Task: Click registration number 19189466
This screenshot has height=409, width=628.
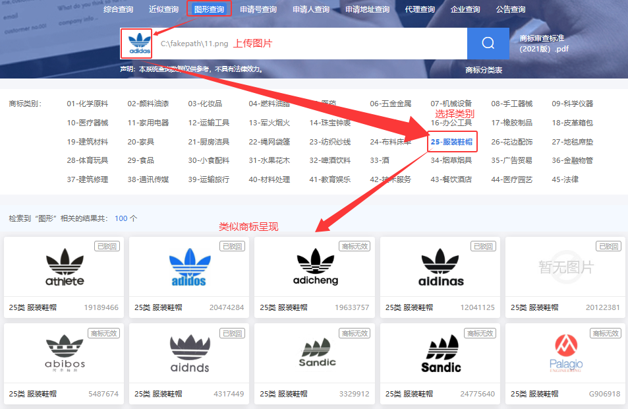Action: [x=101, y=307]
